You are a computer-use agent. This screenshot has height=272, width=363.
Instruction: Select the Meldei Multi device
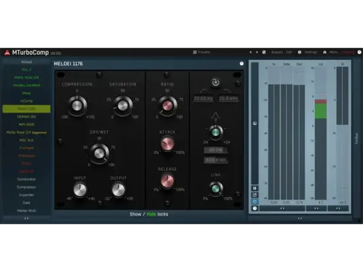tap(27, 211)
